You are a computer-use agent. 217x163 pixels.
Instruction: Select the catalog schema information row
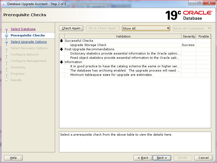tap(125, 66)
